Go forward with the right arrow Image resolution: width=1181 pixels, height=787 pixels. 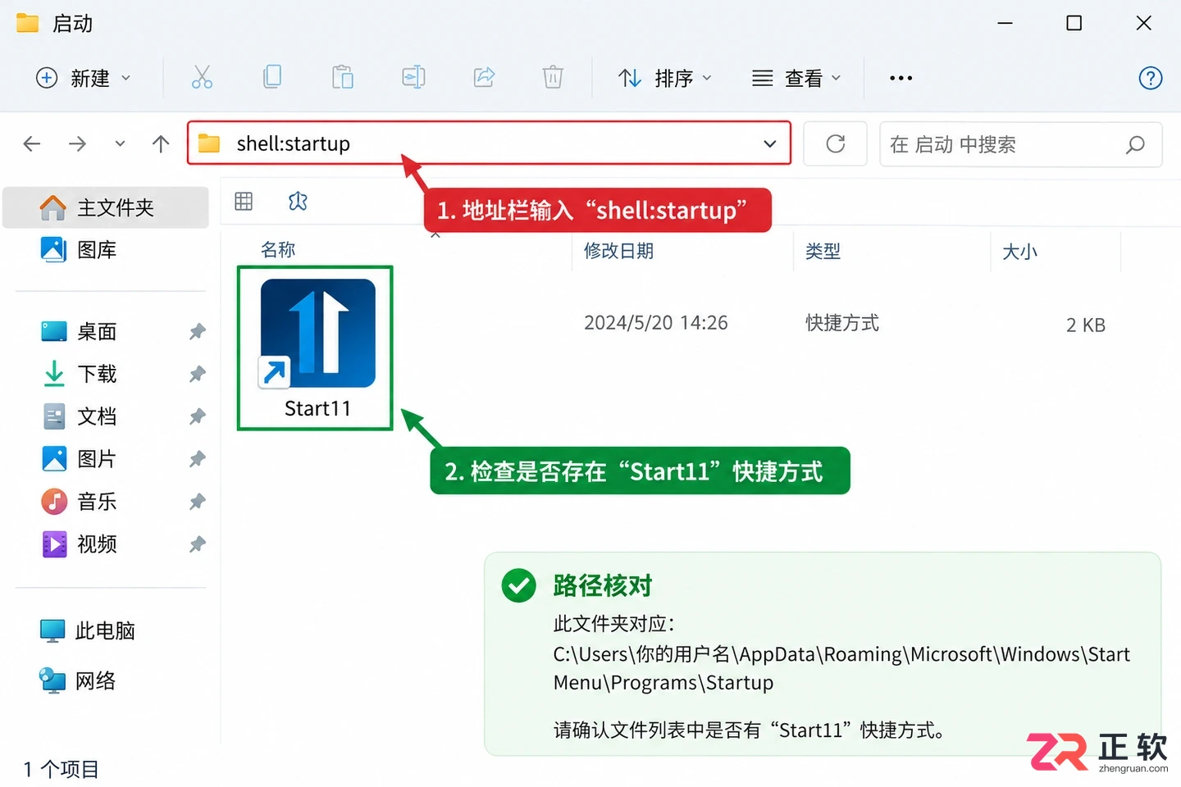coord(77,144)
